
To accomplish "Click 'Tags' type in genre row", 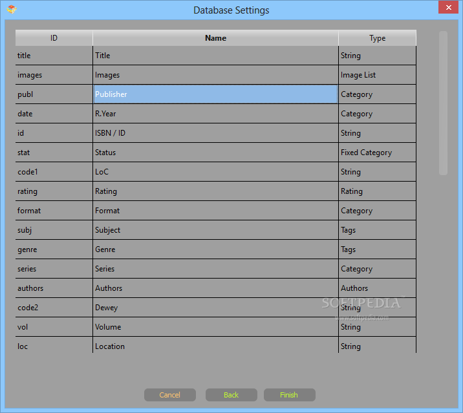I will [x=378, y=249].
